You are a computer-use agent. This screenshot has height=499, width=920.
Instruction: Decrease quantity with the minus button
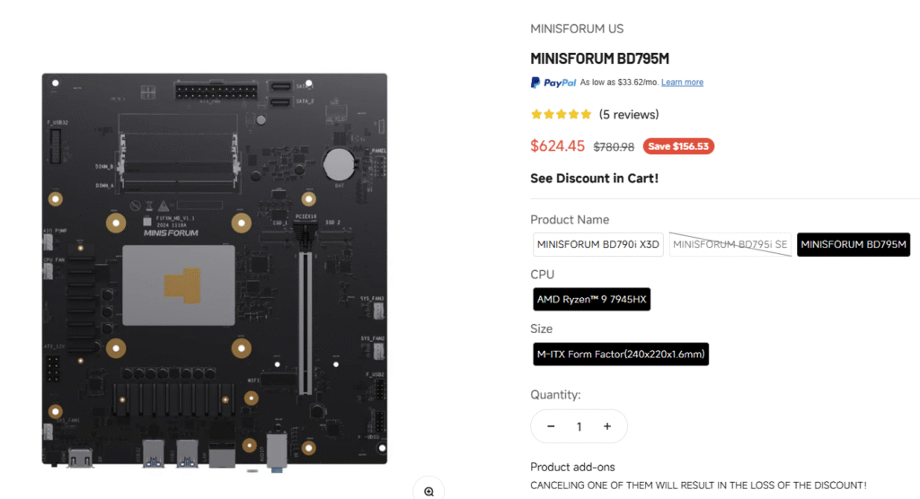coord(551,426)
